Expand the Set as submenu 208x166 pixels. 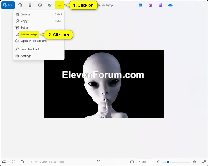pos(39,28)
